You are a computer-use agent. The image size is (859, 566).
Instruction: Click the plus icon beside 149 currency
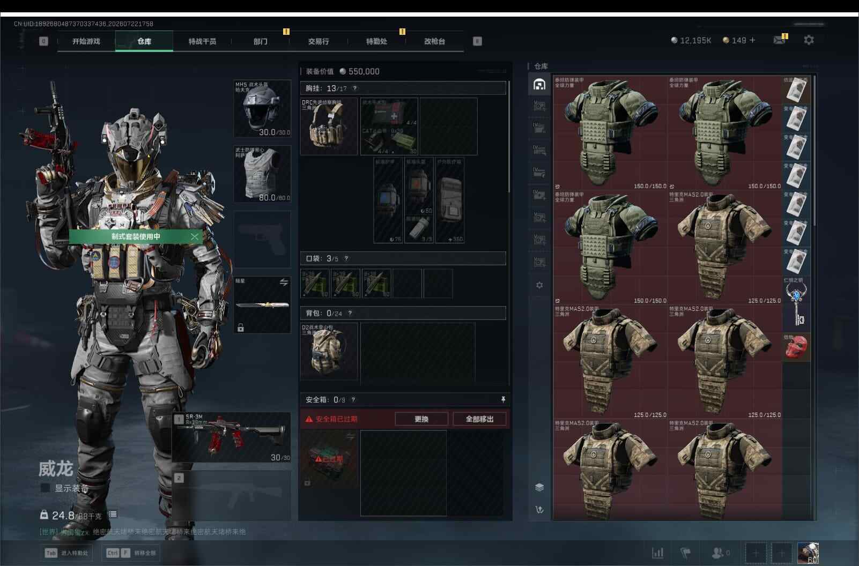[752, 40]
